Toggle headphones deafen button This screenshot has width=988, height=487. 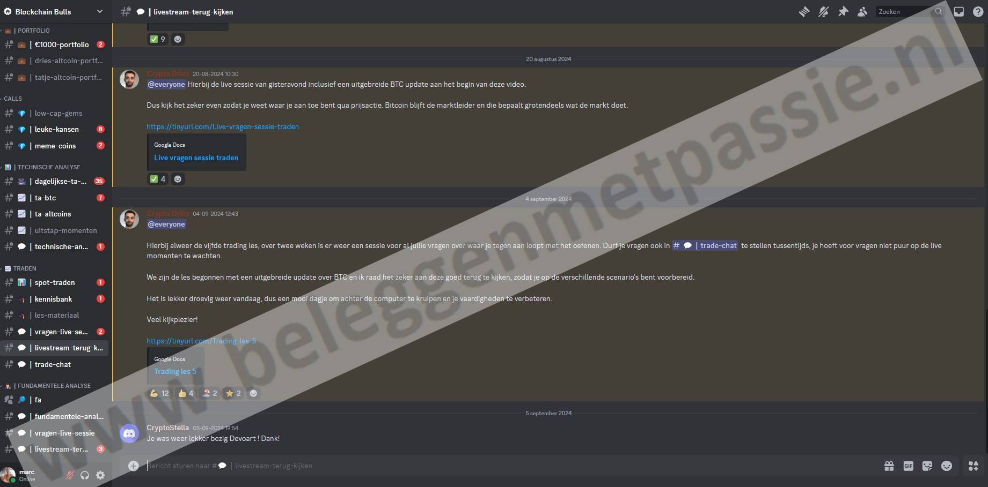coord(85,475)
